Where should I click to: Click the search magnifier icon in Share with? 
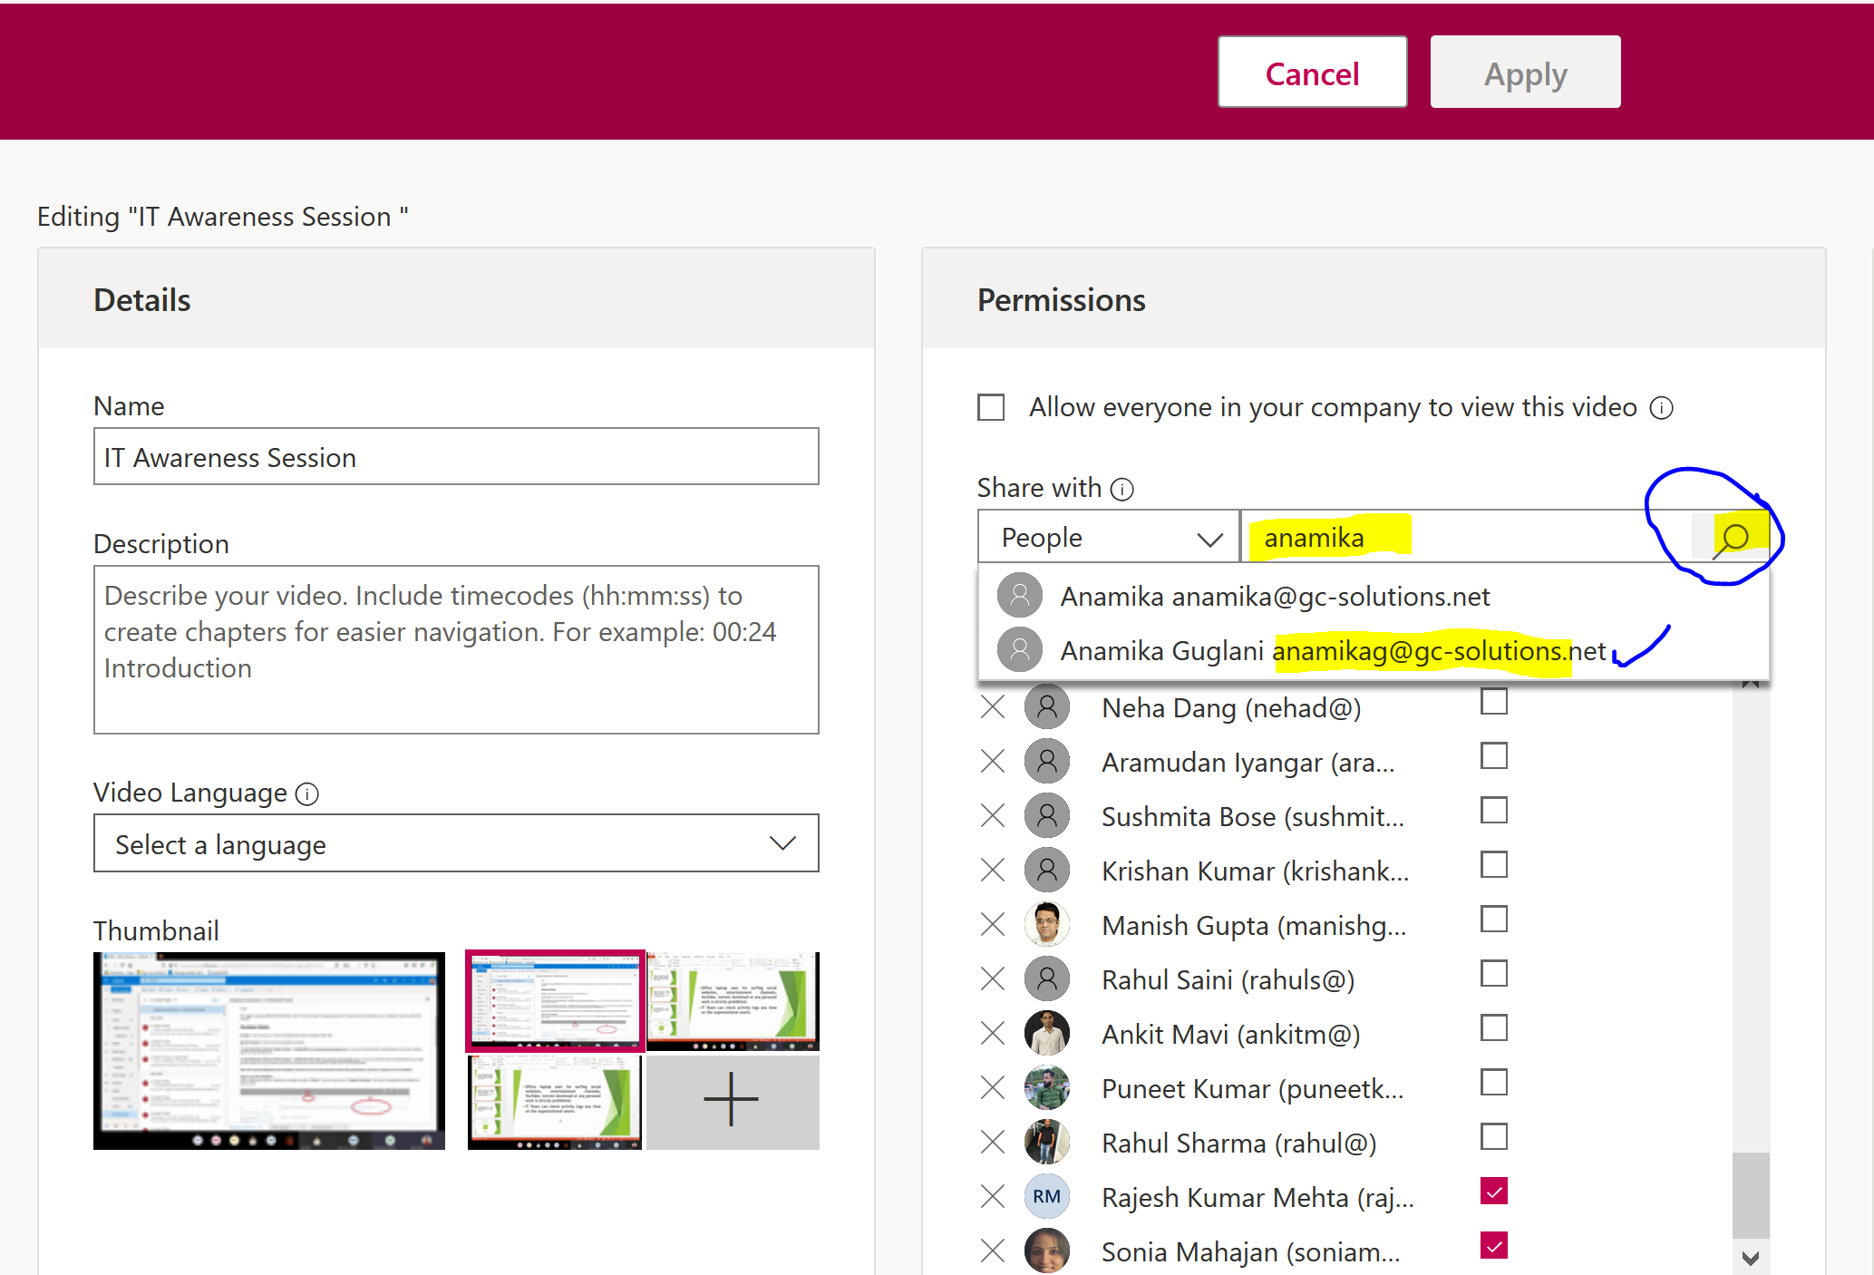(x=1733, y=538)
